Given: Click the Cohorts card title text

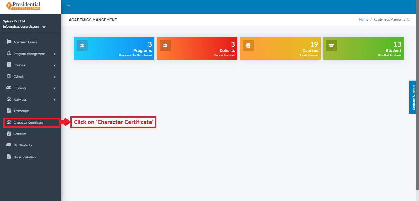Looking at the screenshot, I should coord(227,50).
